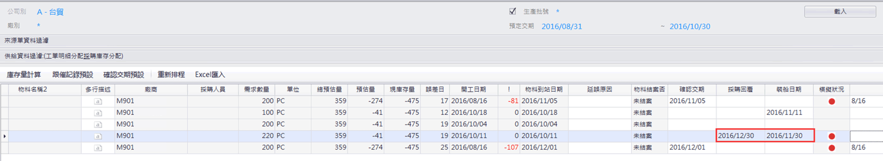Select the row indicator arrow of current row
Screen dimensions: 883x161
click(4, 136)
